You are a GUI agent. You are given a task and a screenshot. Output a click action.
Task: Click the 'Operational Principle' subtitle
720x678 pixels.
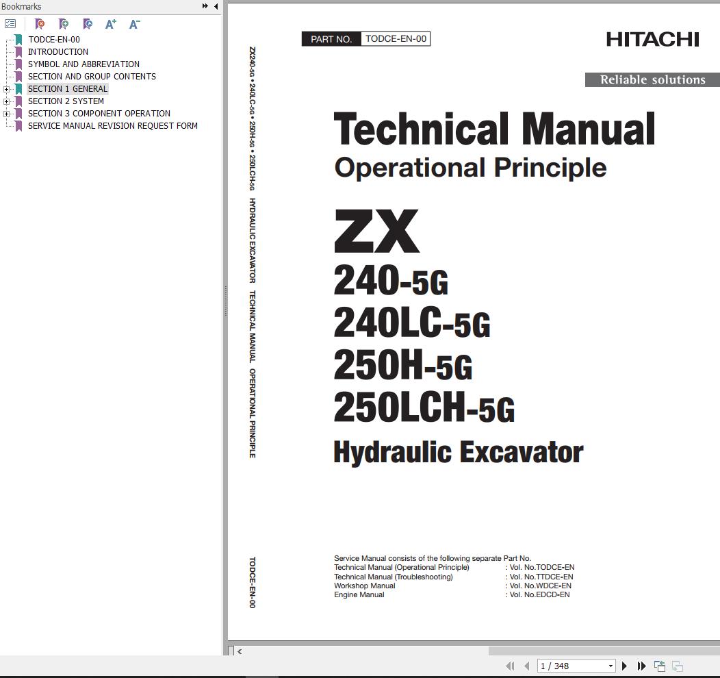tap(471, 168)
